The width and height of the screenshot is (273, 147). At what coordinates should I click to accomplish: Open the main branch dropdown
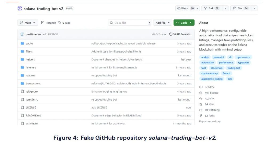click(28, 23)
